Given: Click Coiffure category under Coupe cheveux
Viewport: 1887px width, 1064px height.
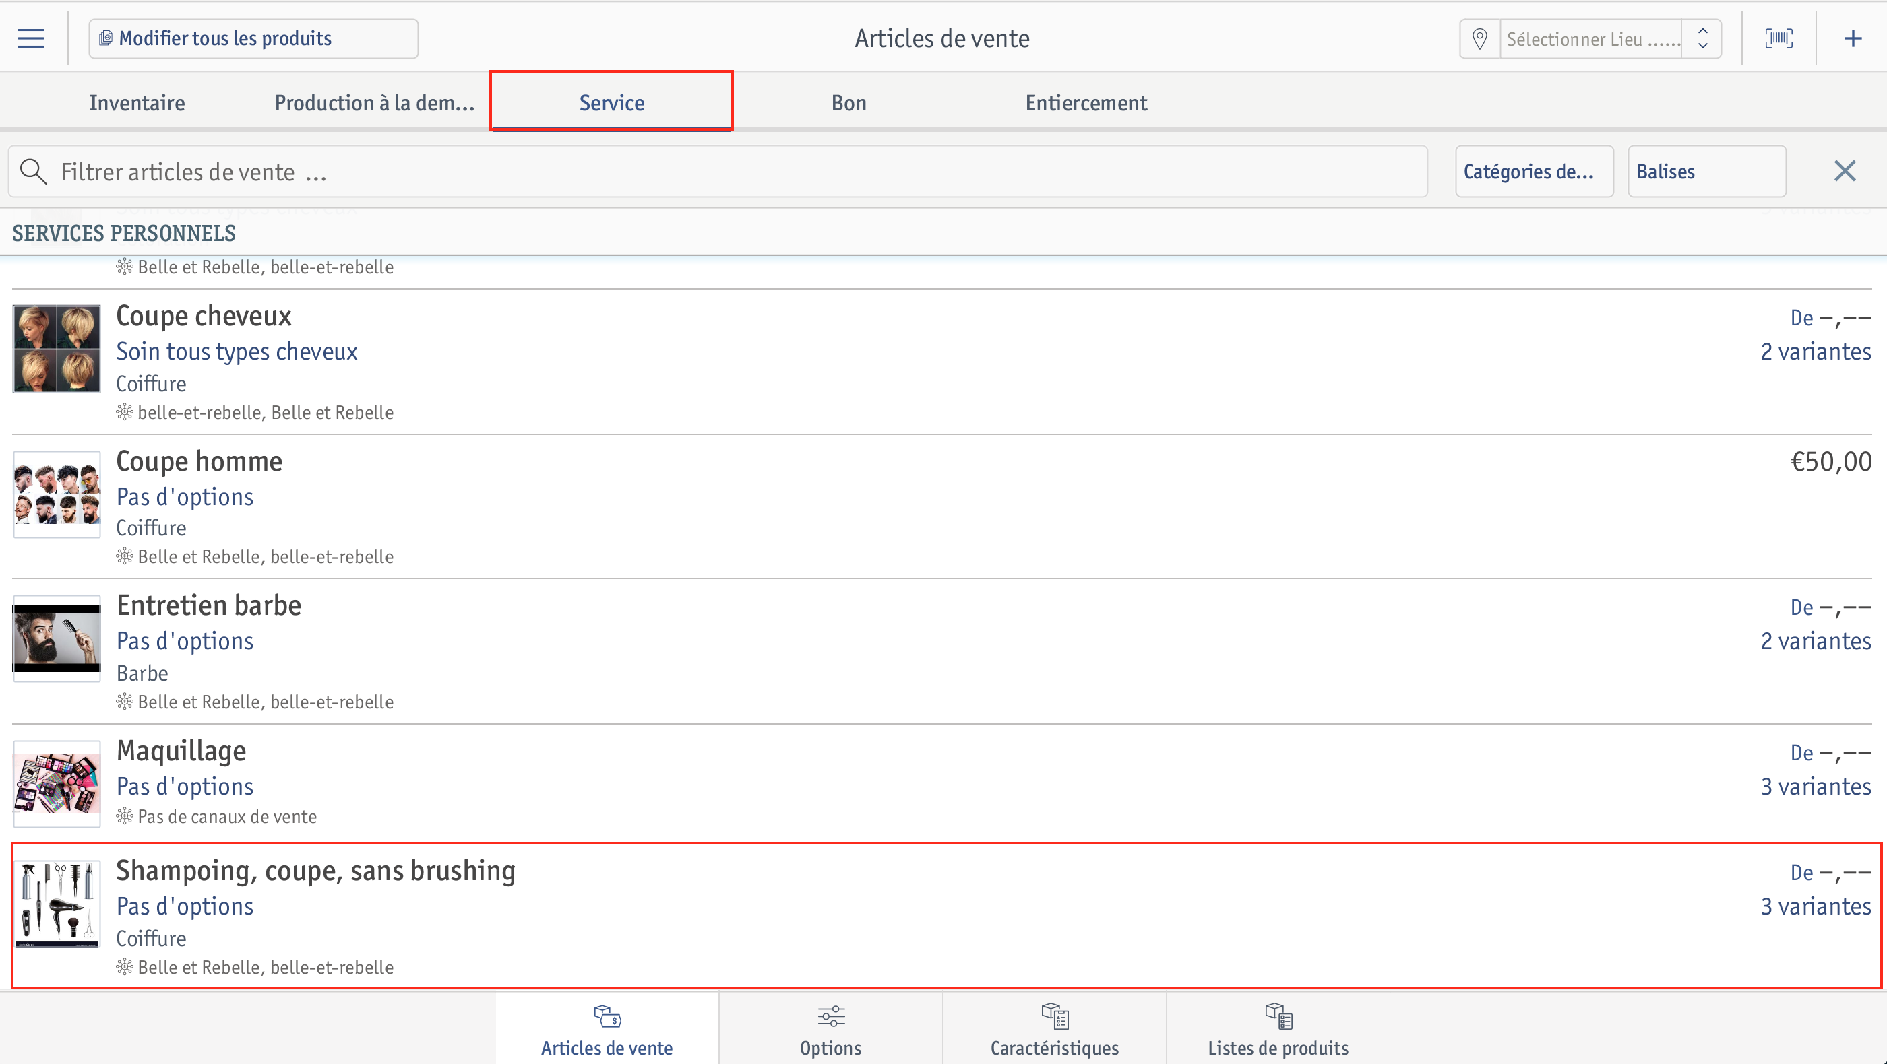Looking at the screenshot, I should pos(151,383).
